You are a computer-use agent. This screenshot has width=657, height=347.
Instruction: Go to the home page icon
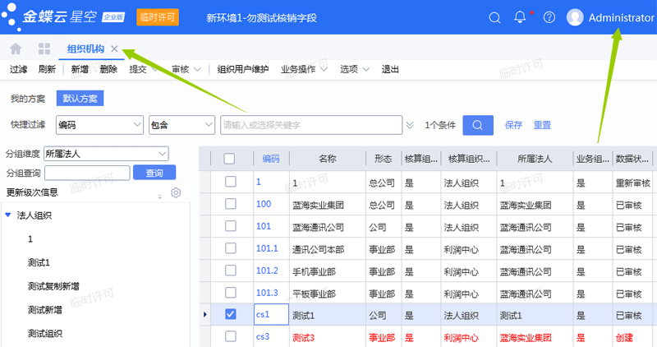pyautogui.click(x=16, y=49)
